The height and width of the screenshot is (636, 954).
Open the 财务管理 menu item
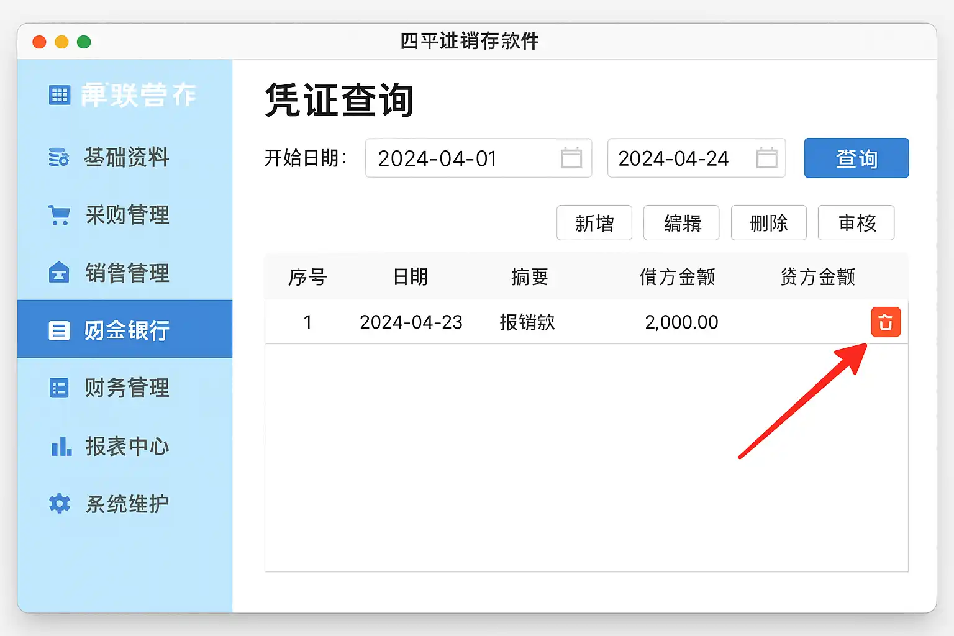pyautogui.click(x=126, y=388)
